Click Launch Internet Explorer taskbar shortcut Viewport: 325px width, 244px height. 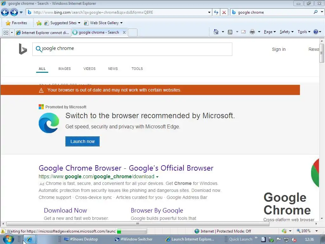[x=190, y=239]
